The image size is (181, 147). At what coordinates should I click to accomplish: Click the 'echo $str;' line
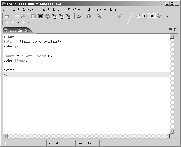coord(14,46)
